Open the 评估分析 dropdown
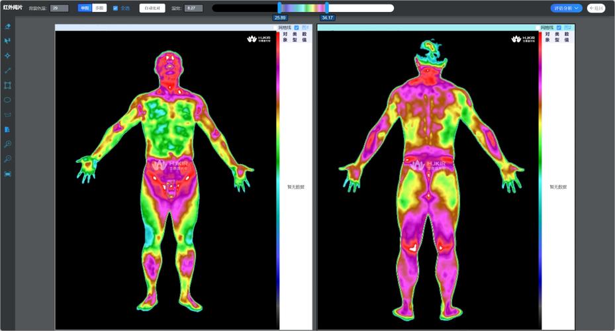The width and height of the screenshot is (615, 331). (566, 8)
